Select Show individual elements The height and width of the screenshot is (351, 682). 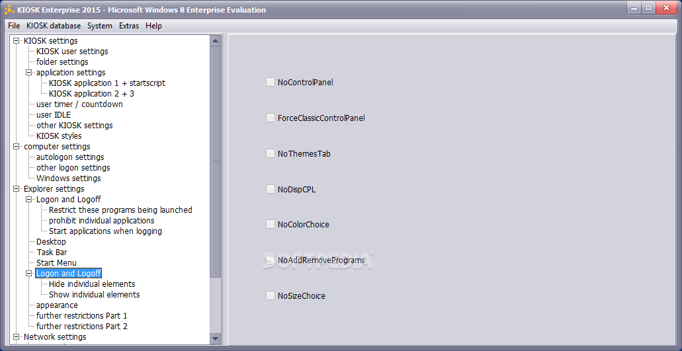94,295
